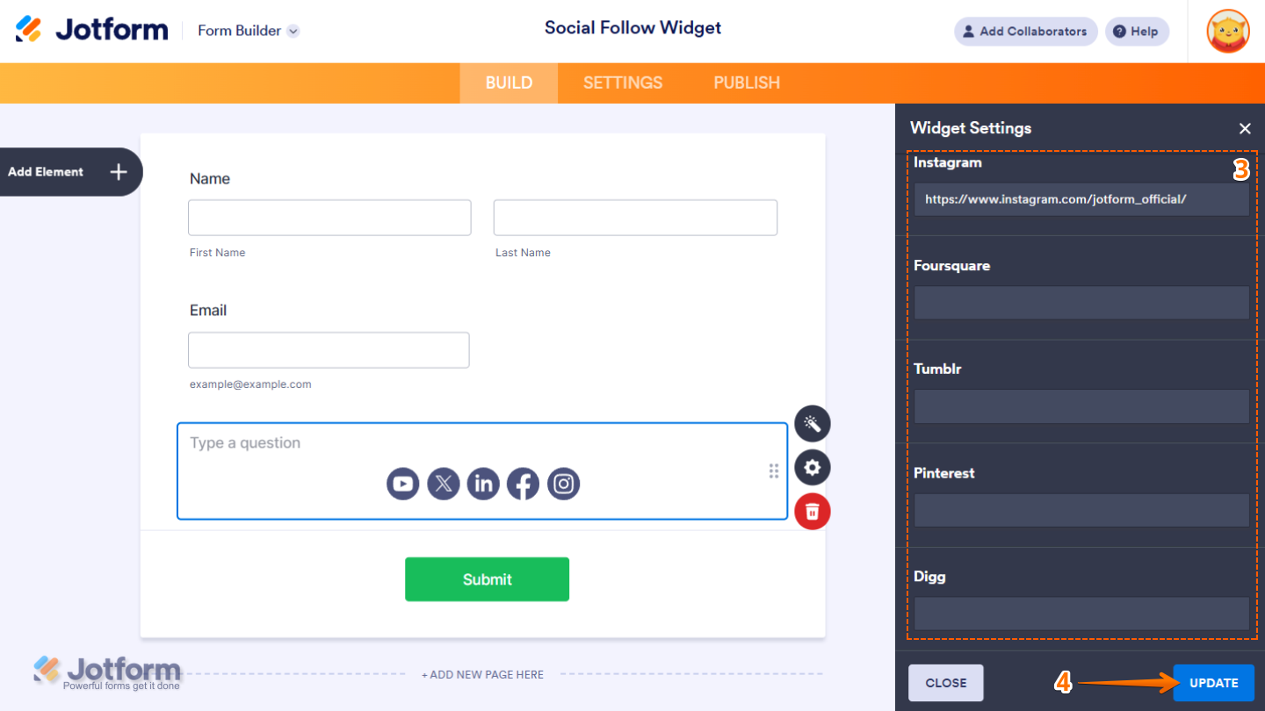Click the Instagram icon in the widget preview
The height and width of the screenshot is (711, 1265).
(x=563, y=484)
